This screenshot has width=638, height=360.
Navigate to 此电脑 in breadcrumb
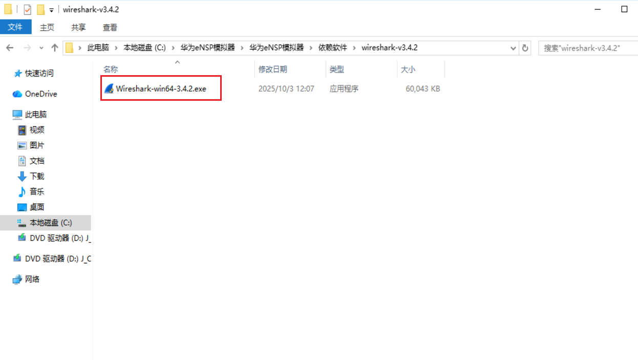tap(98, 48)
